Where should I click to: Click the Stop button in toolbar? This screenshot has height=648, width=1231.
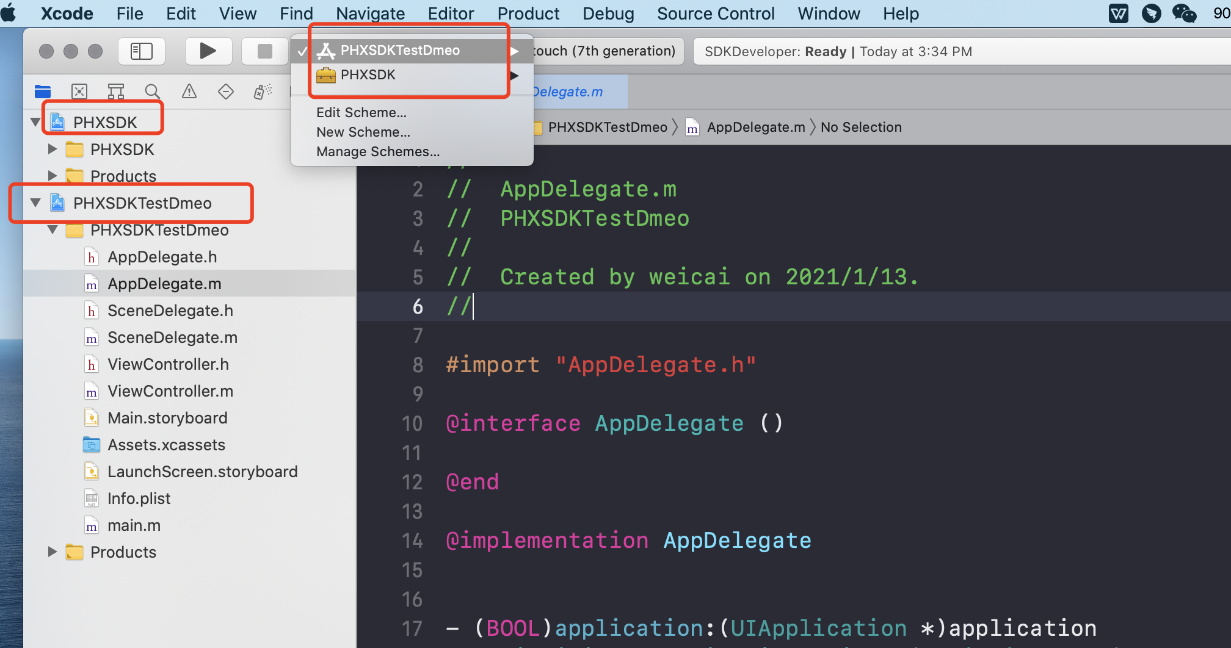coord(265,51)
